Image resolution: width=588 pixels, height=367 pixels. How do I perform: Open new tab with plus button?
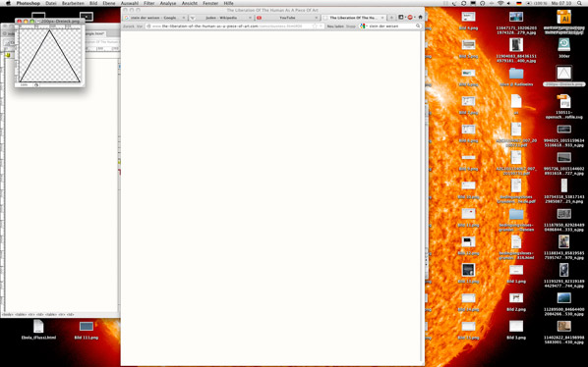tap(391, 18)
